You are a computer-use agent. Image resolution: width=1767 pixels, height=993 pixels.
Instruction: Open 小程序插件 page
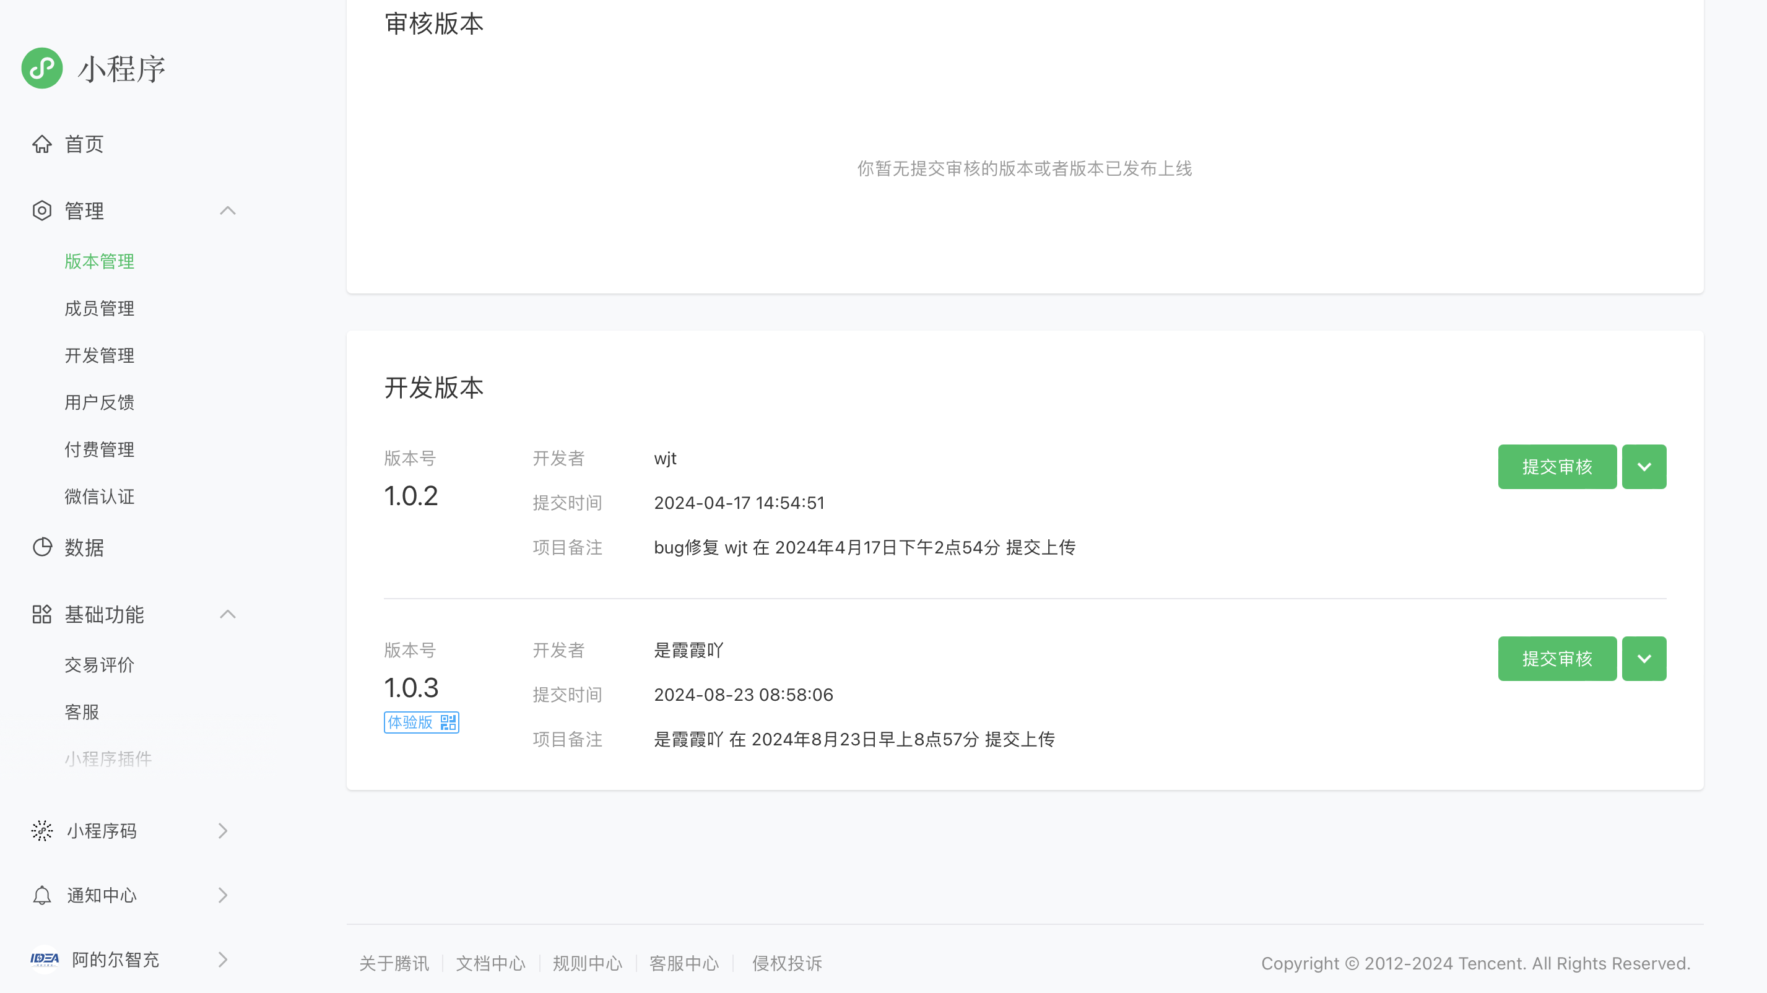click(x=108, y=759)
